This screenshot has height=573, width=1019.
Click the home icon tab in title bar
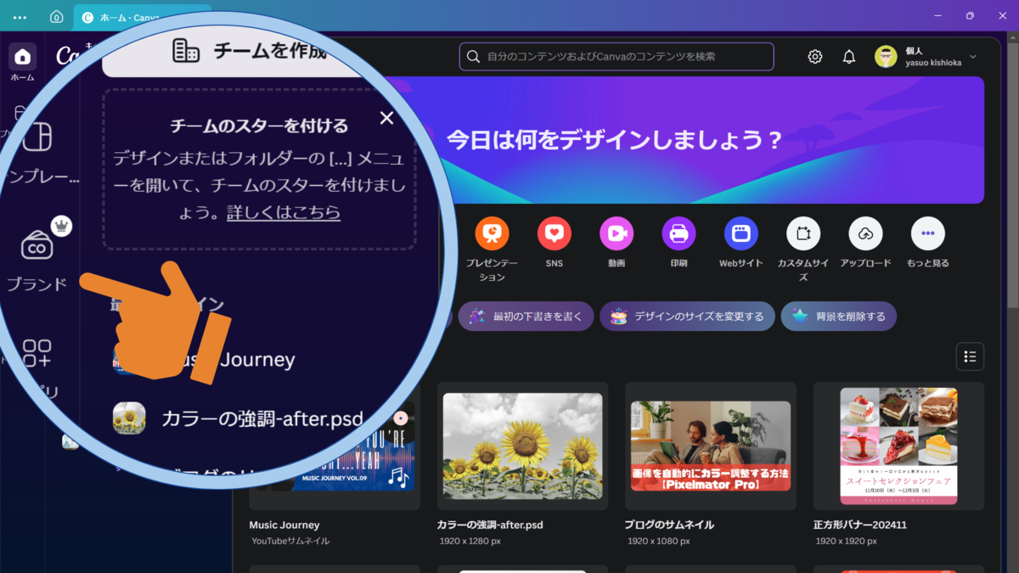pos(56,17)
